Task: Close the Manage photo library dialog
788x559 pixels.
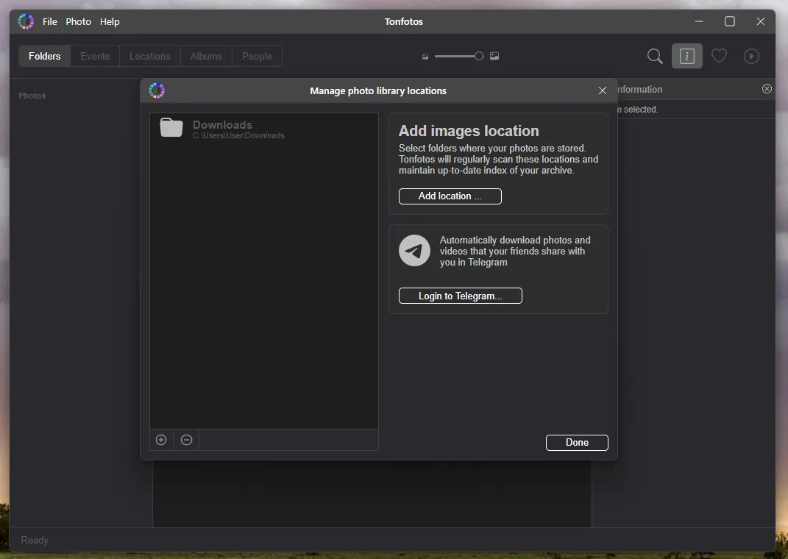Action: (603, 90)
